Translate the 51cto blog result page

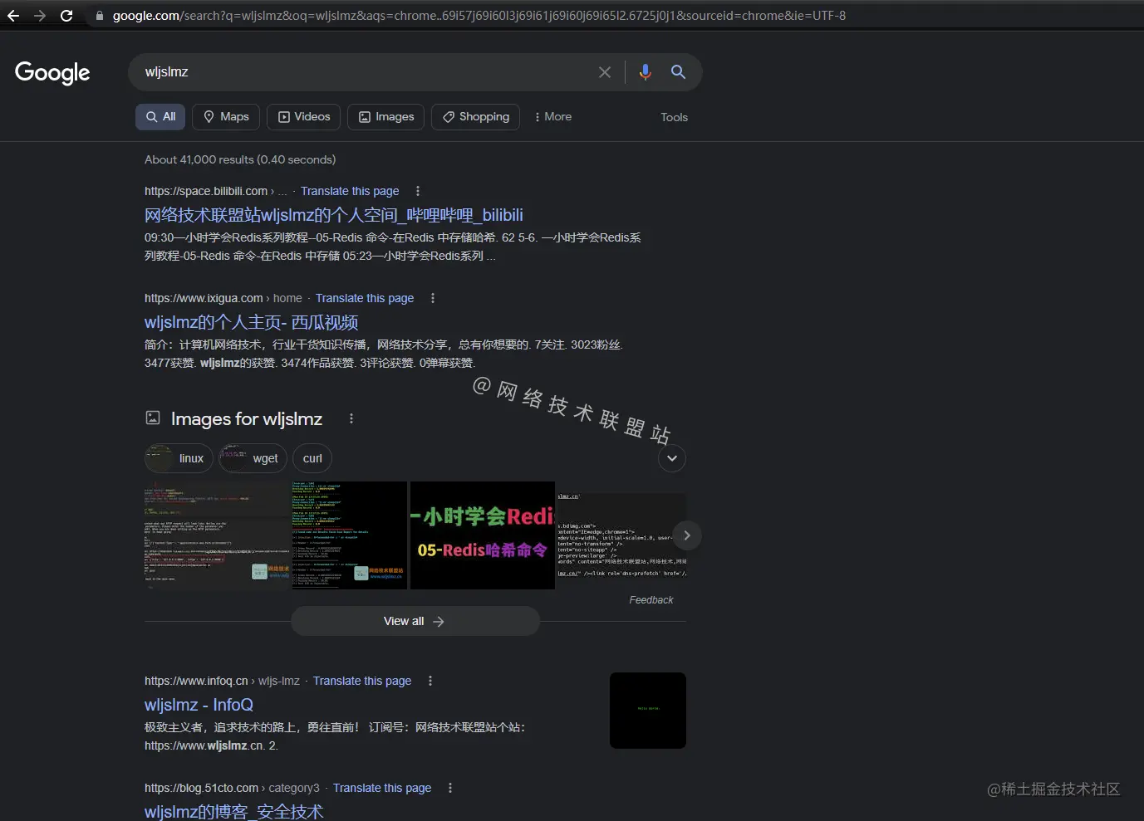tap(382, 788)
